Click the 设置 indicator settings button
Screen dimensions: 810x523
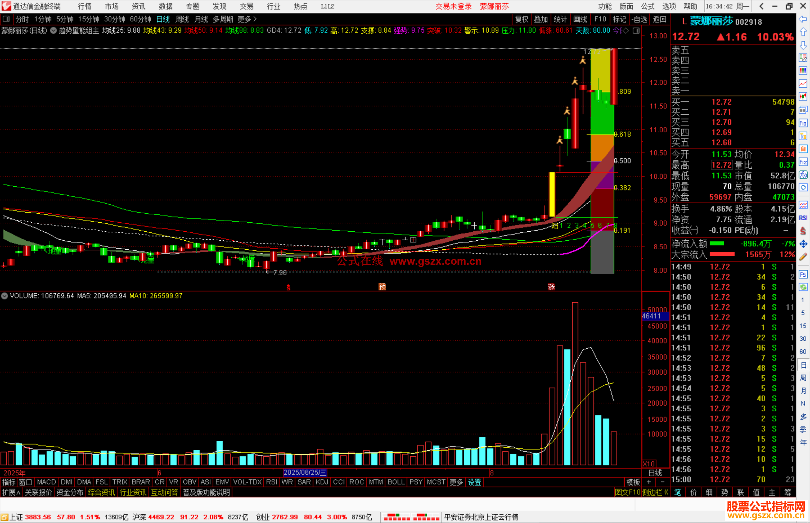tap(474, 482)
